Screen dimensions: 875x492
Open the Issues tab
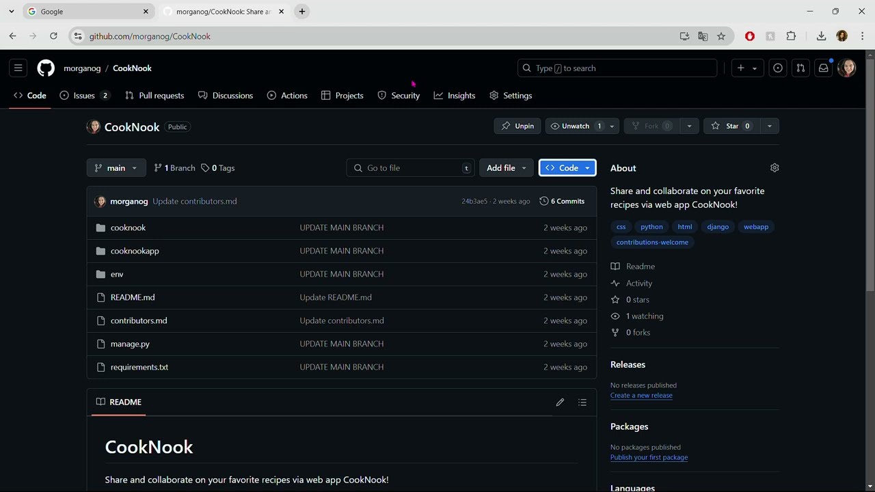point(84,96)
